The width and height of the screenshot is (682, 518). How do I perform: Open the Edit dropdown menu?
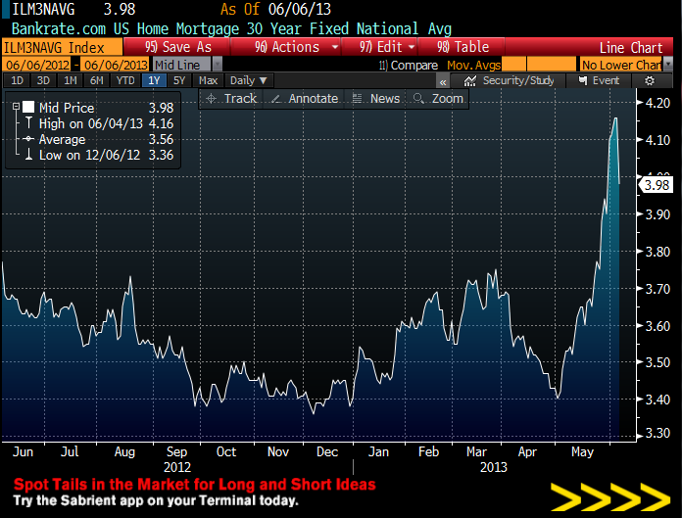tap(412, 46)
